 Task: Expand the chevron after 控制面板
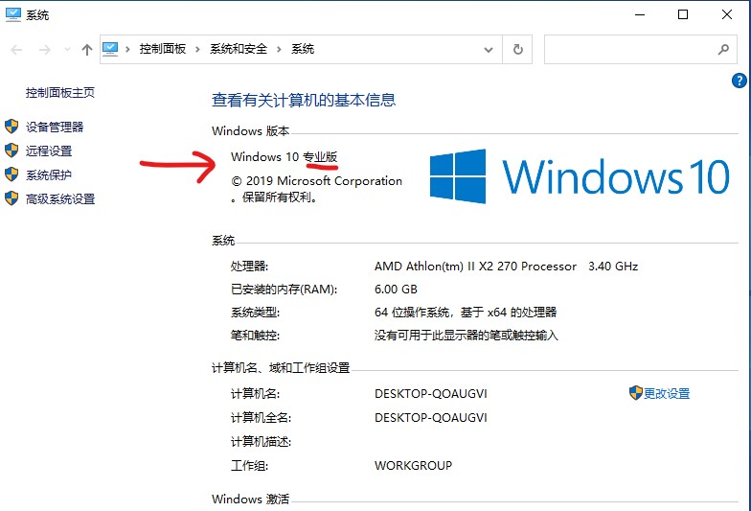(x=197, y=49)
